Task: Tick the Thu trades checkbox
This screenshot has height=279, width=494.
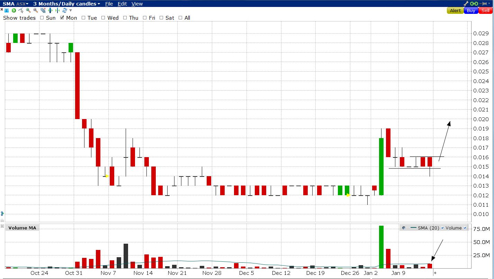Action: coord(125,18)
